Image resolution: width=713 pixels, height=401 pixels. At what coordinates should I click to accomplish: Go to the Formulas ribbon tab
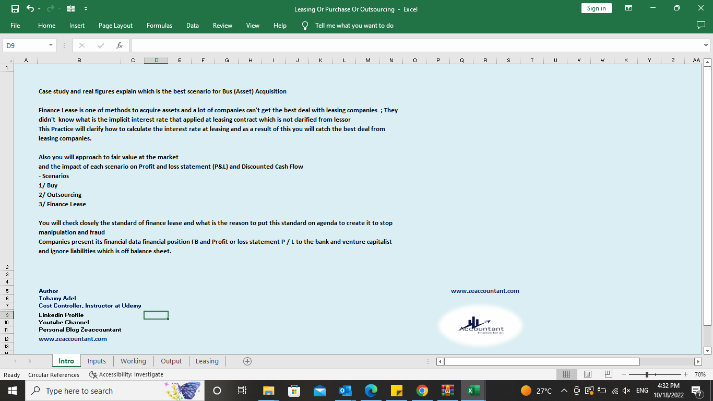[159, 26]
